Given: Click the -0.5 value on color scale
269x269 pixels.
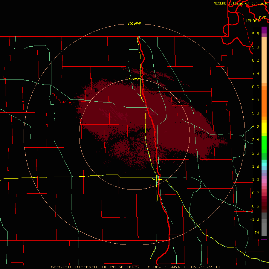Looking at the screenshot, I should point(254,206).
